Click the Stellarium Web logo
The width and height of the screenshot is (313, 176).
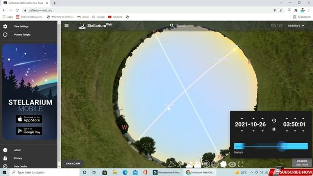[95, 25]
